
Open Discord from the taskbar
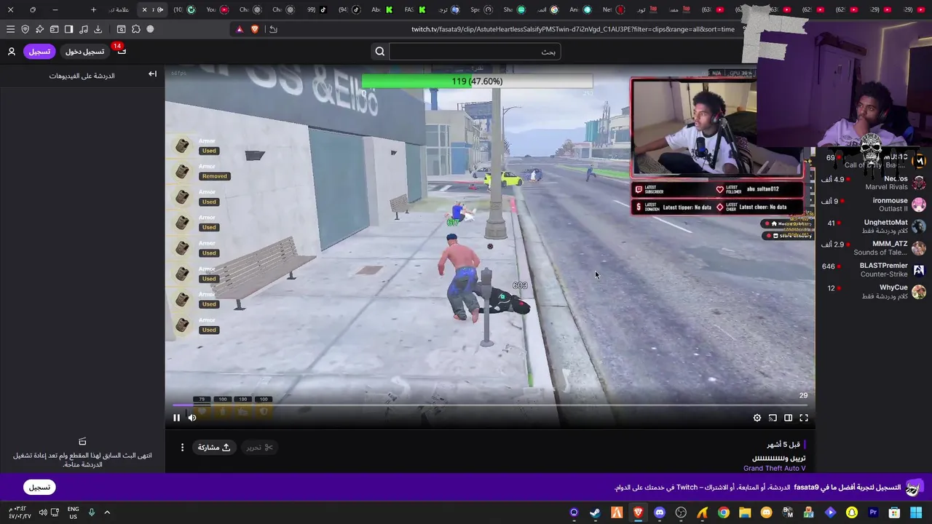click(660, 512)
